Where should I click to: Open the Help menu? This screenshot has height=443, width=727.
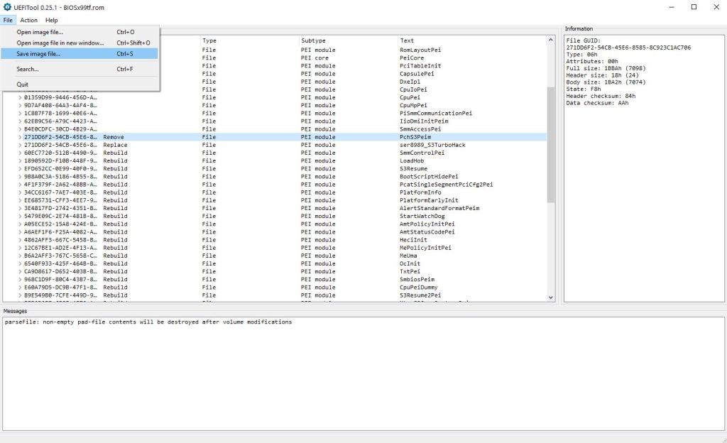(50, 20)
